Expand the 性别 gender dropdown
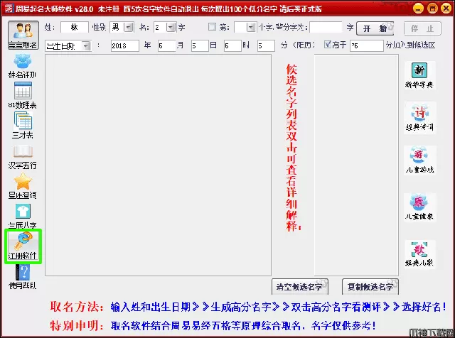455x338 pixels. [129, 28]
